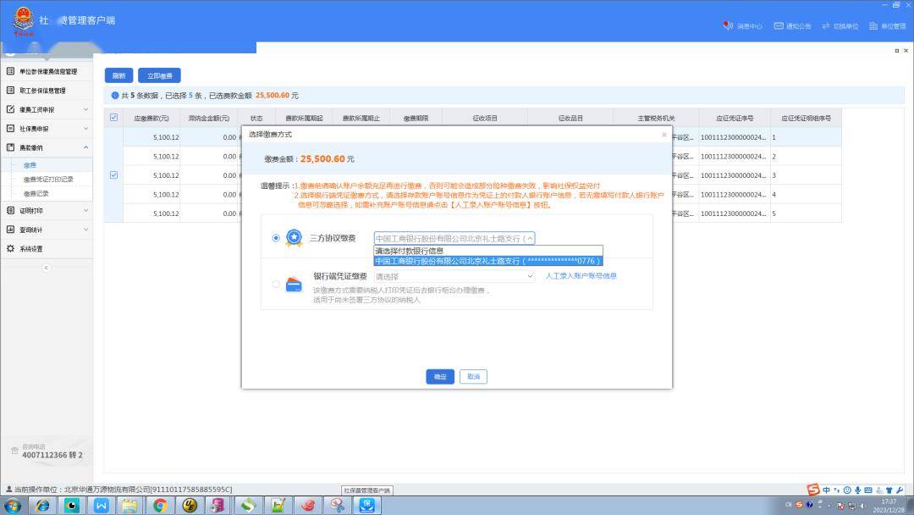The height and width of the screenshot is (515, 914).
Task: Open the 消息中心 message center icon
Action: click(x=728, y=25)
